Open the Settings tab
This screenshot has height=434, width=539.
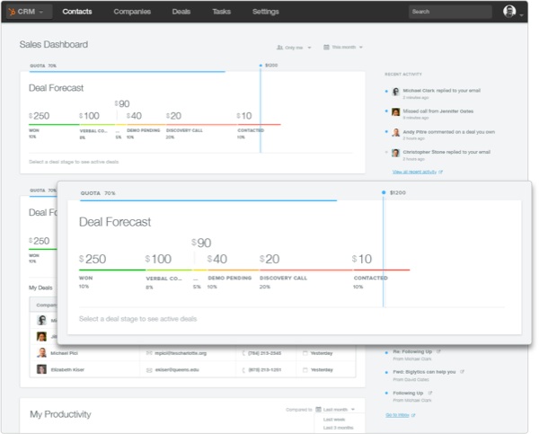coord(265,12)
